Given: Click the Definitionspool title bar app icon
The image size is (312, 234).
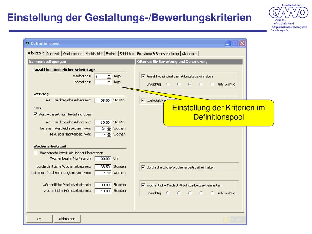Looking at the screenshot, I should 28,43.
